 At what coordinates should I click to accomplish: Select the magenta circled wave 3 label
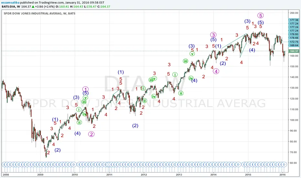[x=213, y=35]
